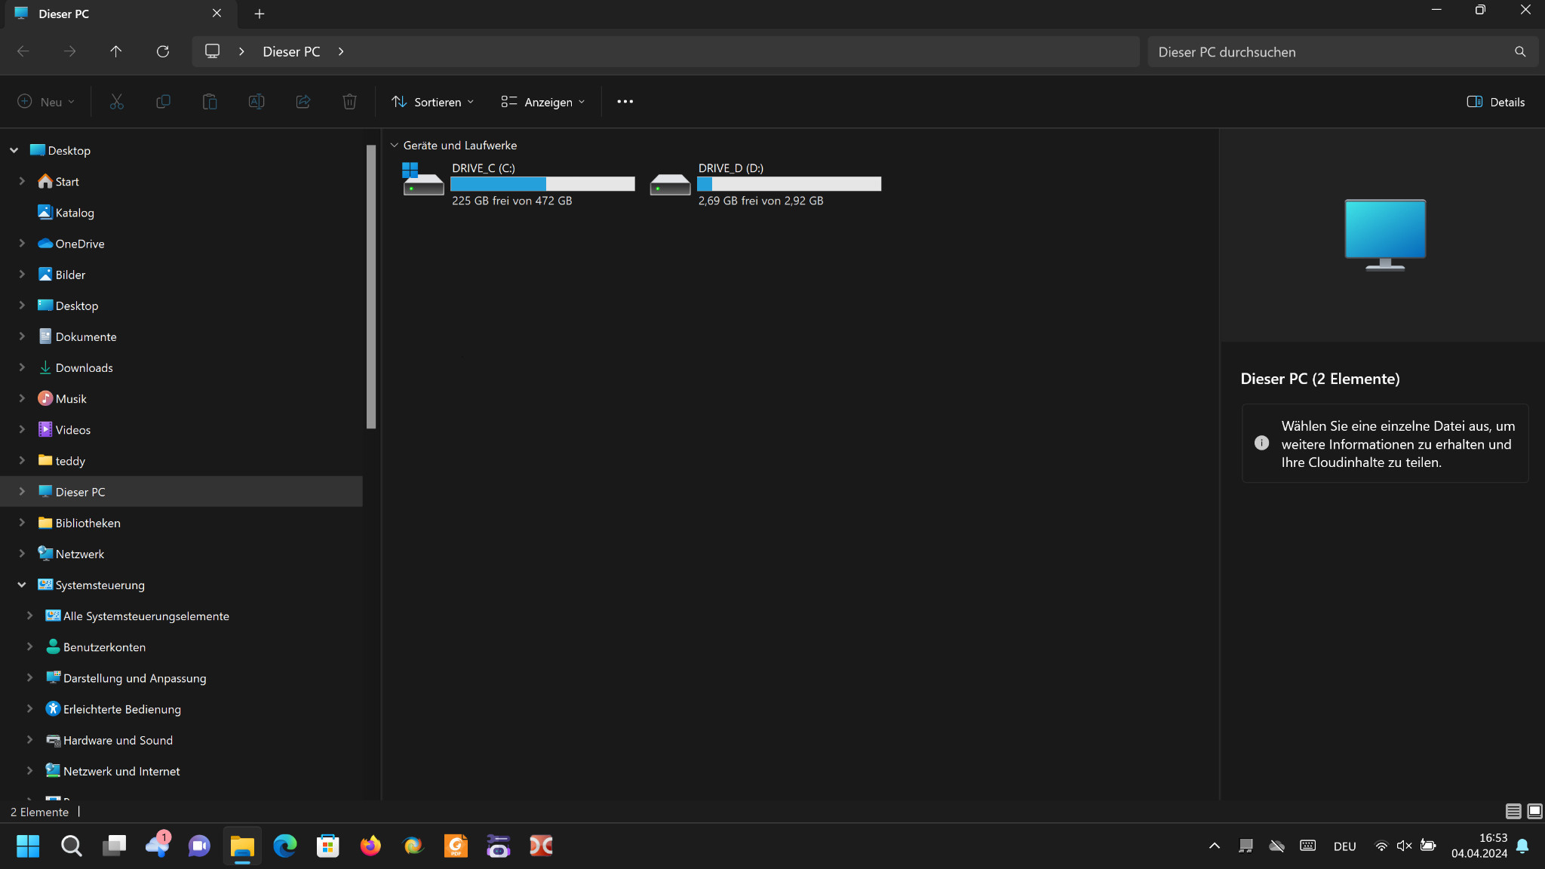Click the Refresh icon beside the address bar

[163, 51]
